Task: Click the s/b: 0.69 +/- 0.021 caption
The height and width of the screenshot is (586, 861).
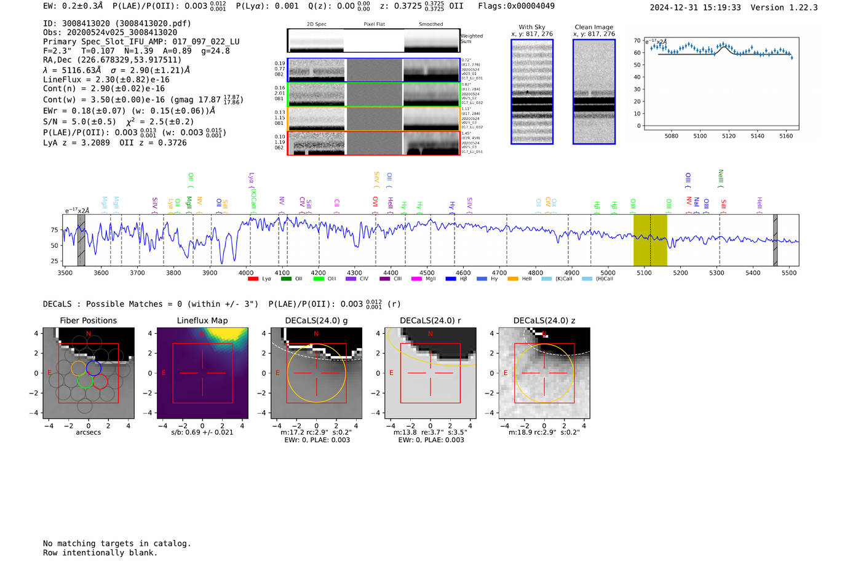Action: [x=202, y=432]
